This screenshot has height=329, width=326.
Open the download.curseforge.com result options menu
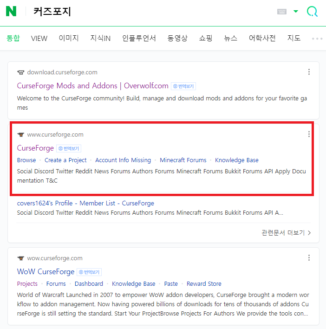click(x=309, y=72)
